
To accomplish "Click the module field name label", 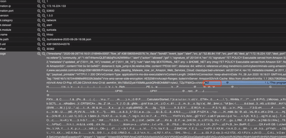I will tap(6, 30).
